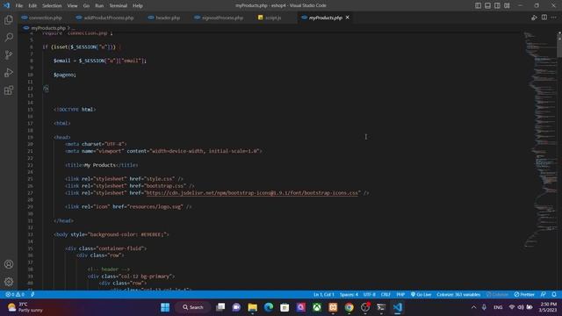562x316 pixels.
Task: Click the ports status bar icon
Action: [x=33, y=295]
